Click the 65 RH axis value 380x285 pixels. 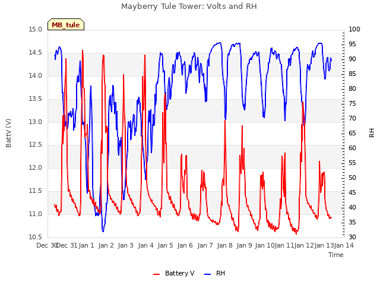click(x=352, y=133)
